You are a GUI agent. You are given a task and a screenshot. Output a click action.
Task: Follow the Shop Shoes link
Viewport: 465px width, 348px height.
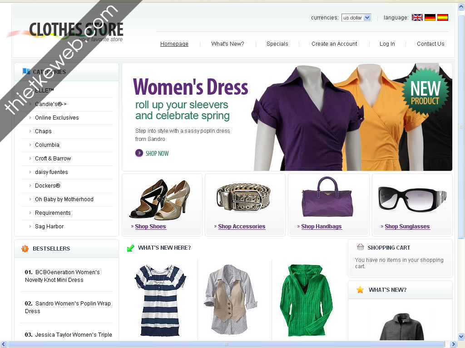coord(150,227)
